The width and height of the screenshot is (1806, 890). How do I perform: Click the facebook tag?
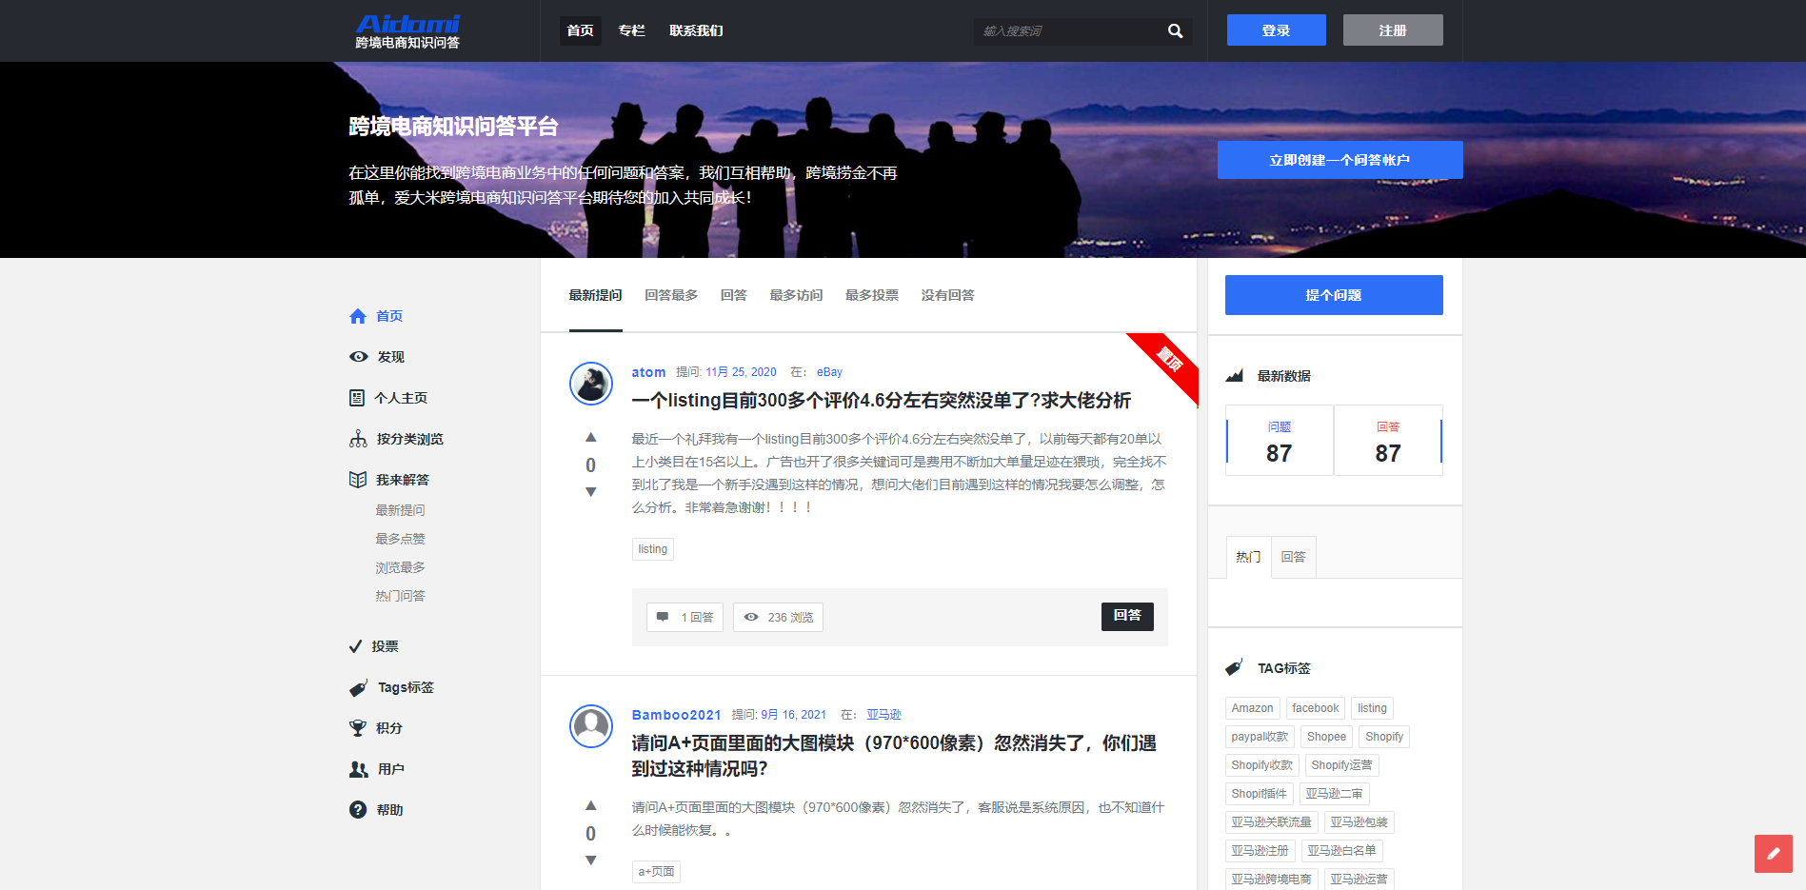click(x=1316, y=708)
